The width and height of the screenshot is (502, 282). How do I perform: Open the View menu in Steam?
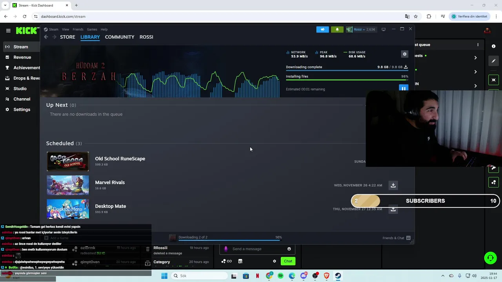click(65, 29)
